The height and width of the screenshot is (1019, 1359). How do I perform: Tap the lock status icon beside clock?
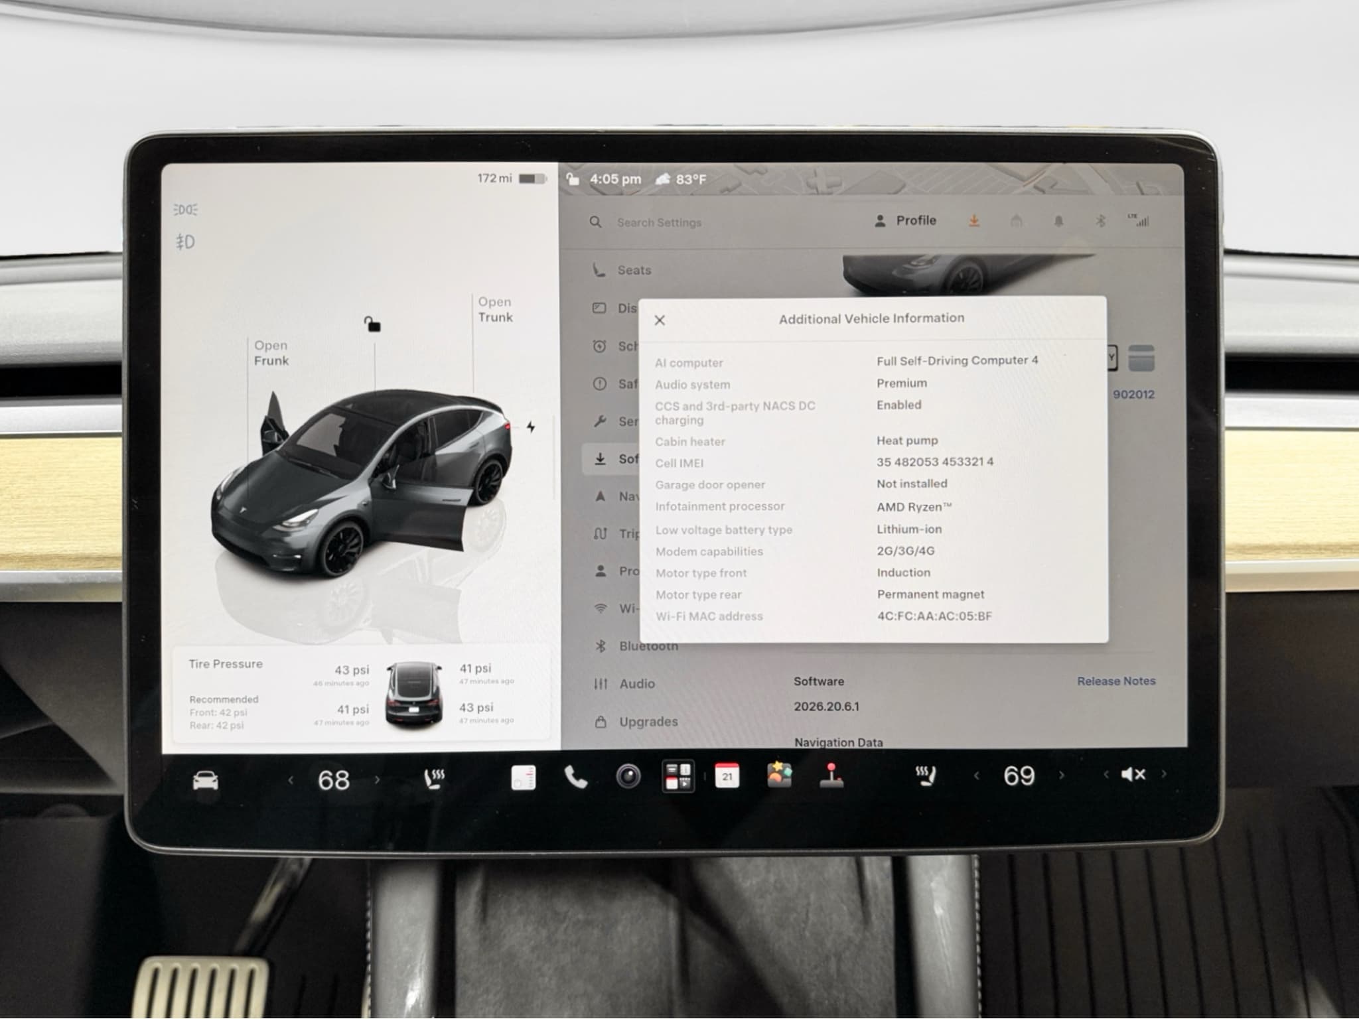click(x=573, y=178)
